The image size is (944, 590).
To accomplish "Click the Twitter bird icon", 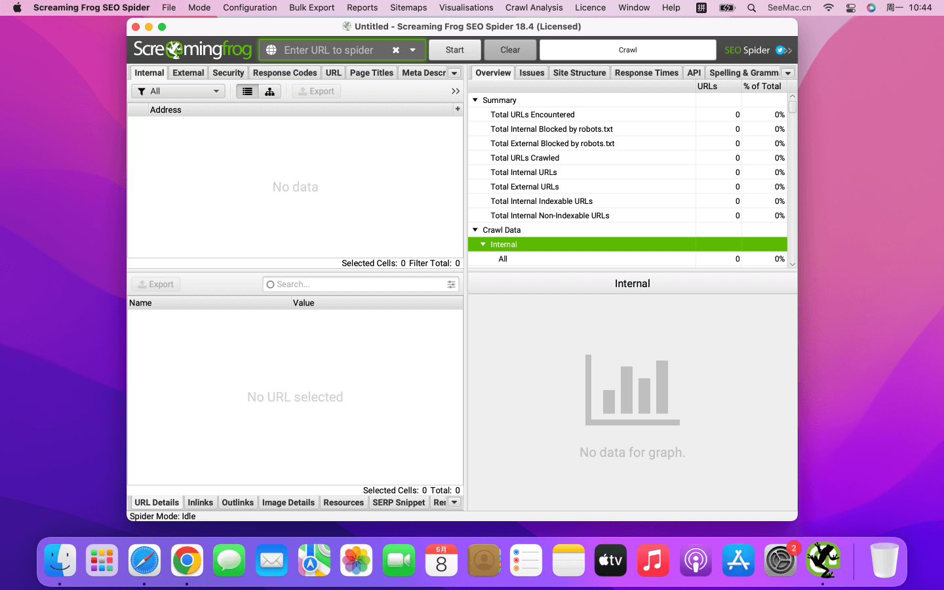I will click(780, 50).
